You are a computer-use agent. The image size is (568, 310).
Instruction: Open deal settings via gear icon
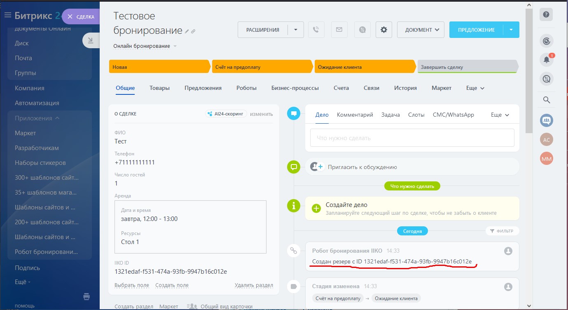[384, 30]
